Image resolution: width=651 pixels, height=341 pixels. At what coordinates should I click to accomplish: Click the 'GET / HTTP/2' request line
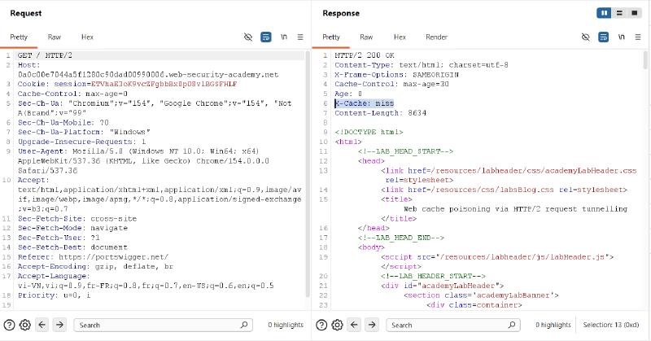point(45,55)
